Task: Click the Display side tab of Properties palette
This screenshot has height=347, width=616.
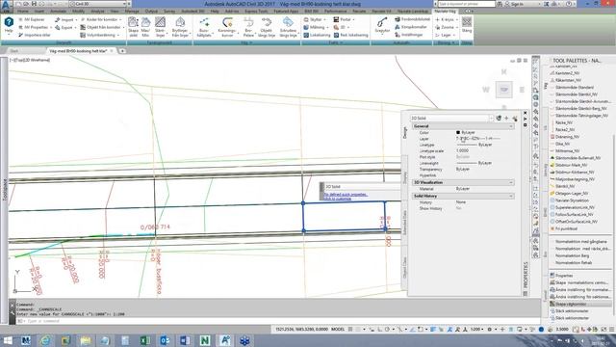Action: coord(404,177)
